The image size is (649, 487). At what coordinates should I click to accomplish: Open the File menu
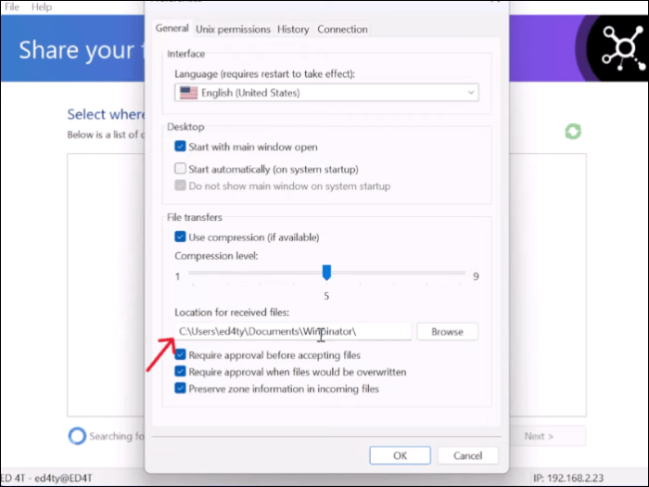pos(12,7)
